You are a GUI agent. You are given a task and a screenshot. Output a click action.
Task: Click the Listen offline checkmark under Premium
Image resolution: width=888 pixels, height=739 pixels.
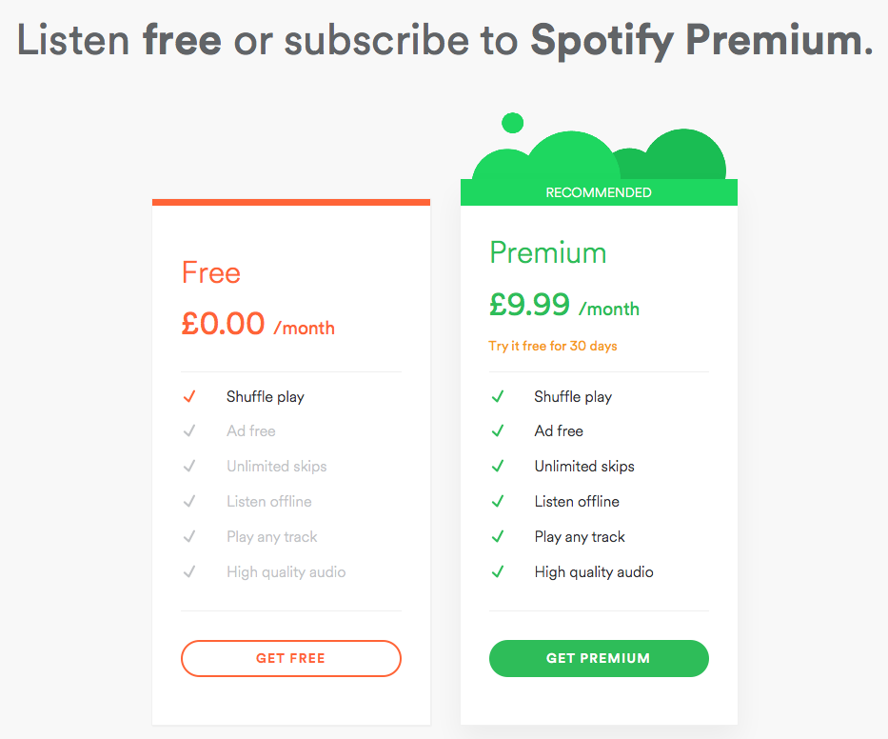coord(498,501)
